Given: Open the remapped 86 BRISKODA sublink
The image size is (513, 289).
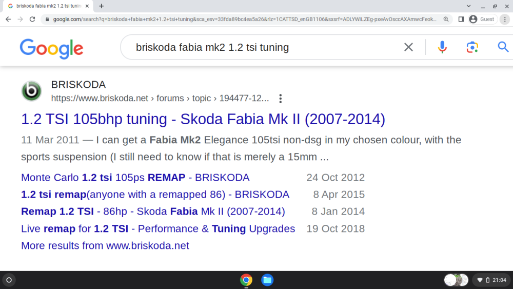Looking at the screenshot, I should [155, 195].
